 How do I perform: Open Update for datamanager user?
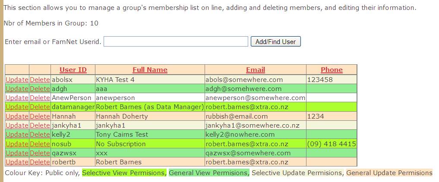(x=17, y=107)
